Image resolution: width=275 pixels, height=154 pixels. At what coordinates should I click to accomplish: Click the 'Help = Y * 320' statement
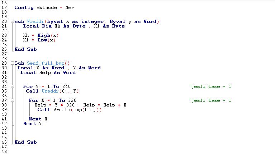(54, 105)
